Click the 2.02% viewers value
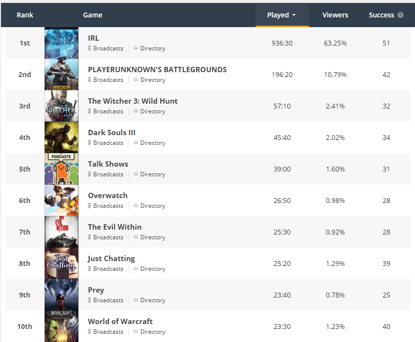The height and width of the screenshot is (342, 415). tap(335, 138)
